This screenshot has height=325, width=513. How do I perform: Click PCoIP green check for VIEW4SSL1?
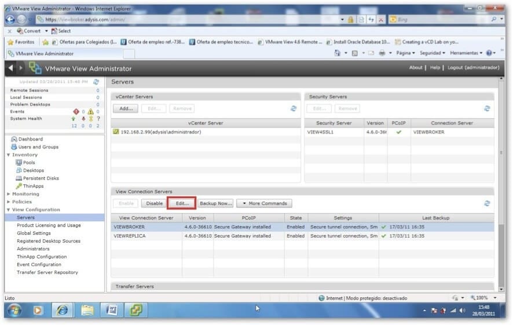tap(398, 132)
